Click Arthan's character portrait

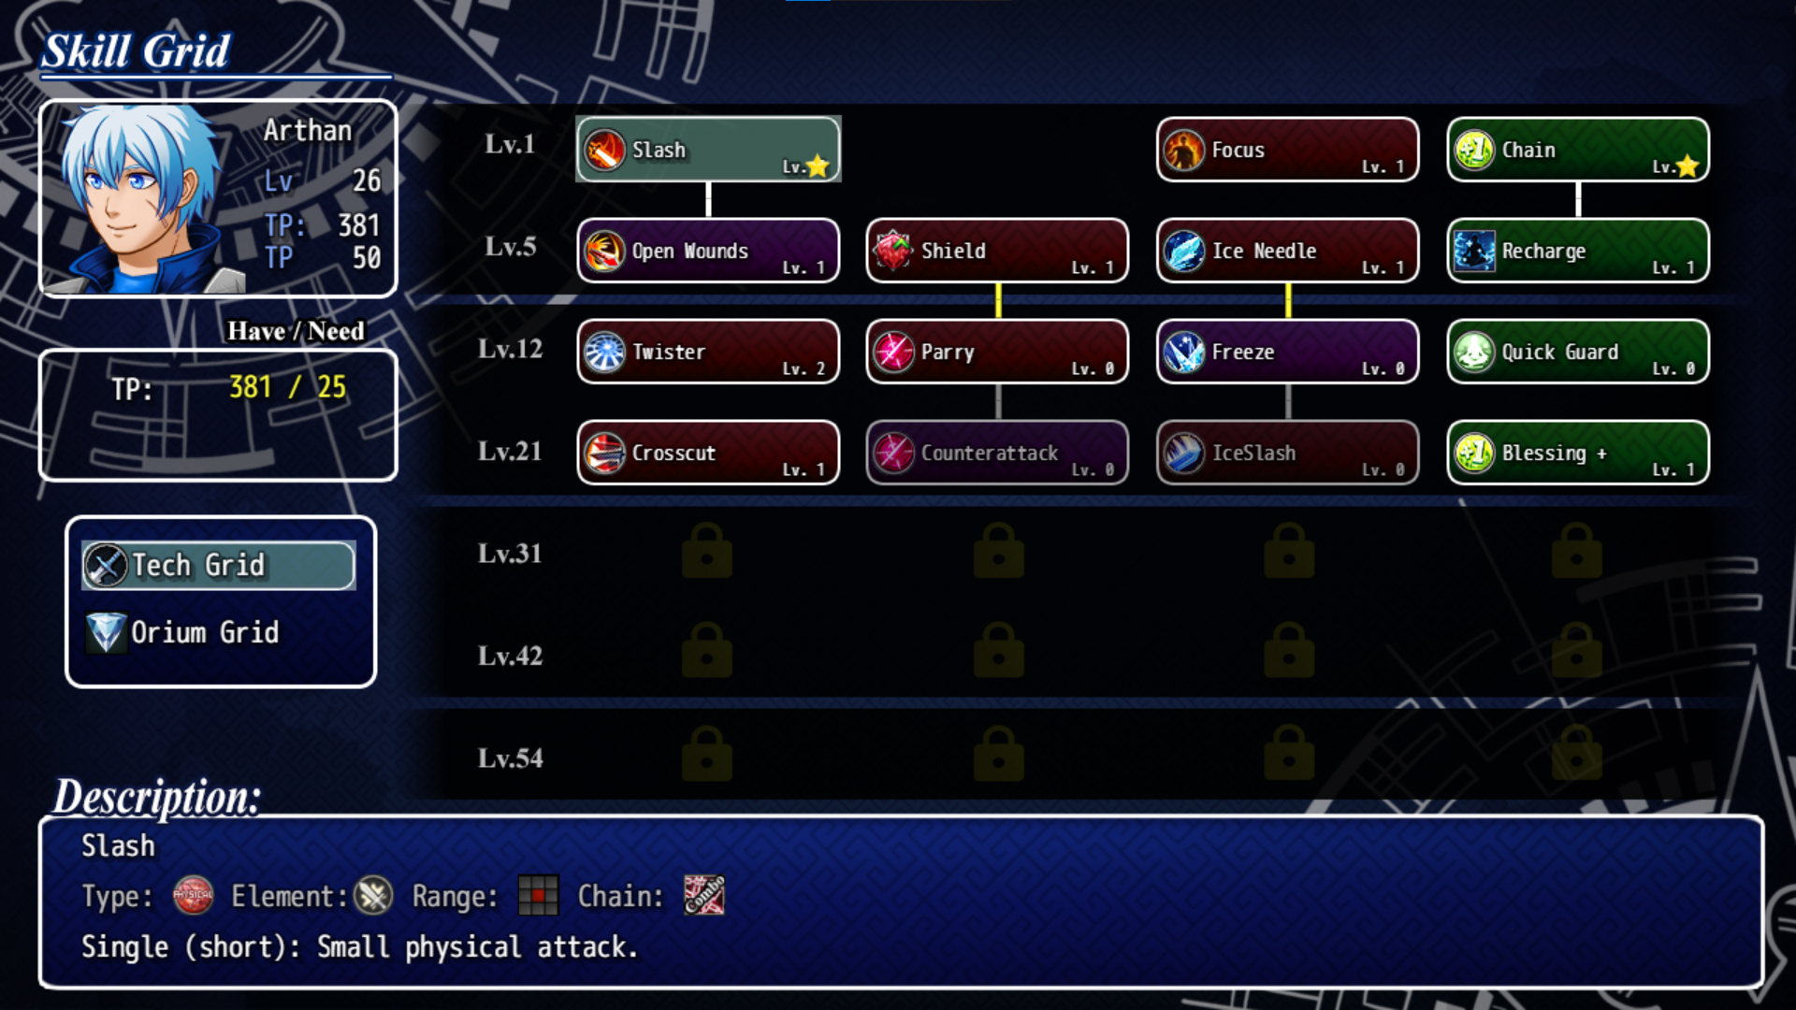[142, 198]
